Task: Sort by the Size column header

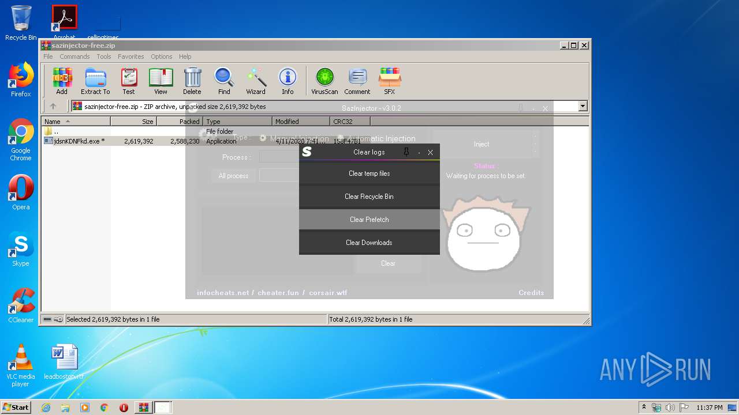Action: [x=133, y=121]
